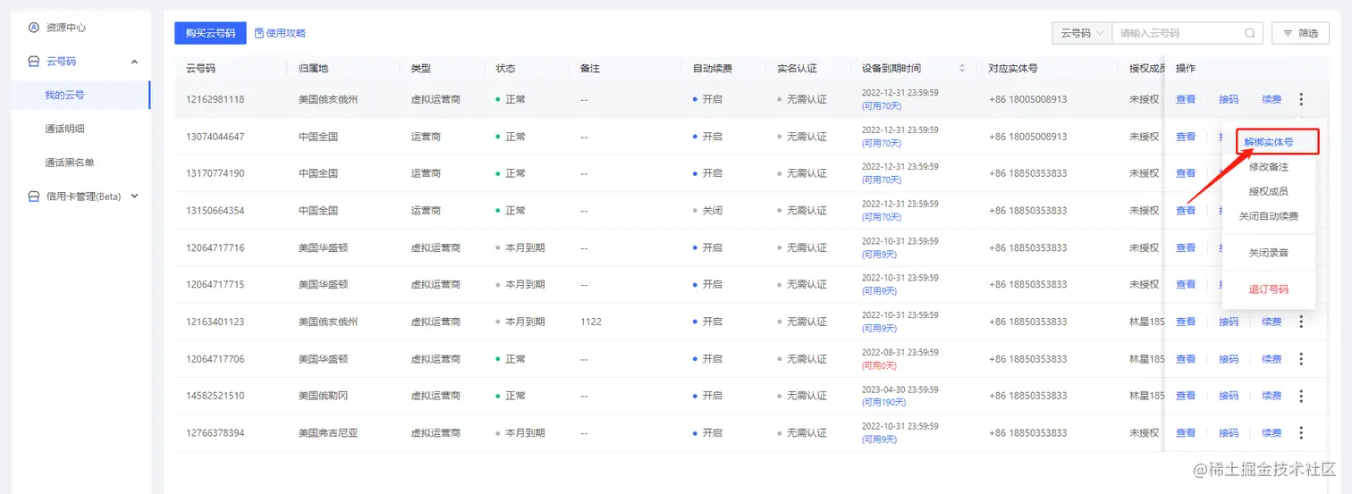Select 关闭录音 menu entry
Screen dimensions: 1352x494
coord(1269,253)
